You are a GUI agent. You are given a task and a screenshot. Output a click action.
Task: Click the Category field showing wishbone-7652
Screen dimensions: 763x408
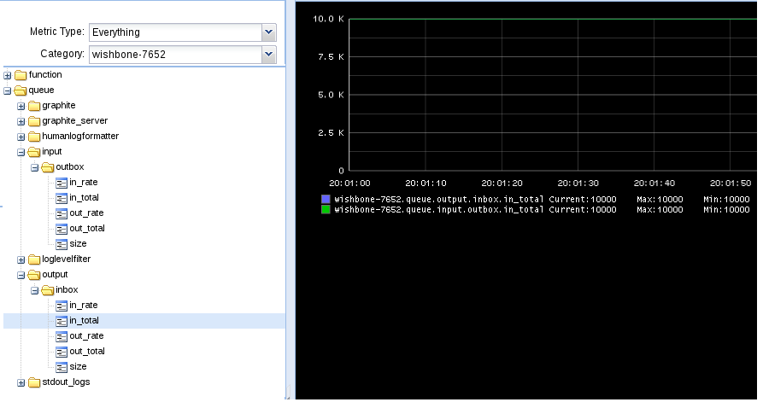pos(176,55)
